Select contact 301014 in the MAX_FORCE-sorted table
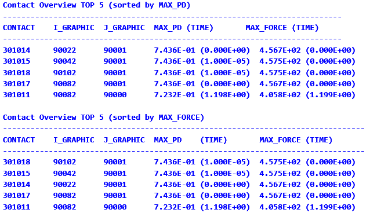The height and width of the screenshot is (213, 370). pos(16,184)
